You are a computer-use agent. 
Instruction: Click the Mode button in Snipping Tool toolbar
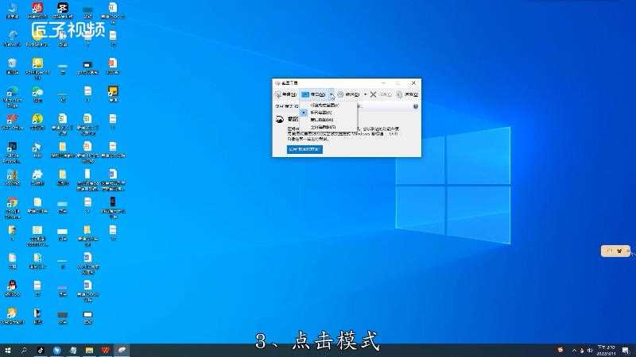(313, 94)
